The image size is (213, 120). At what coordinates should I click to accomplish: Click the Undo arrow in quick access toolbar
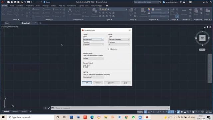32,2
